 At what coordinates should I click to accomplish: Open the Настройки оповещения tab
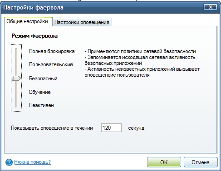[x=82, y=22]
